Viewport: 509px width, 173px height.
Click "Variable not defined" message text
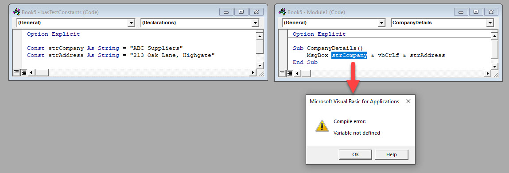357,133
